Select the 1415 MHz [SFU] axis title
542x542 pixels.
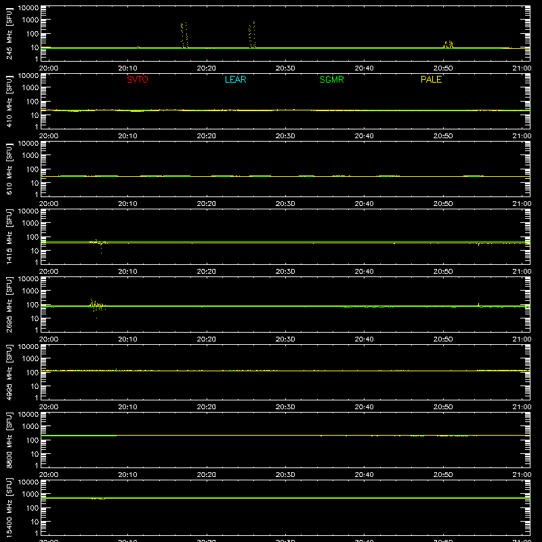[x=9, y=236]
